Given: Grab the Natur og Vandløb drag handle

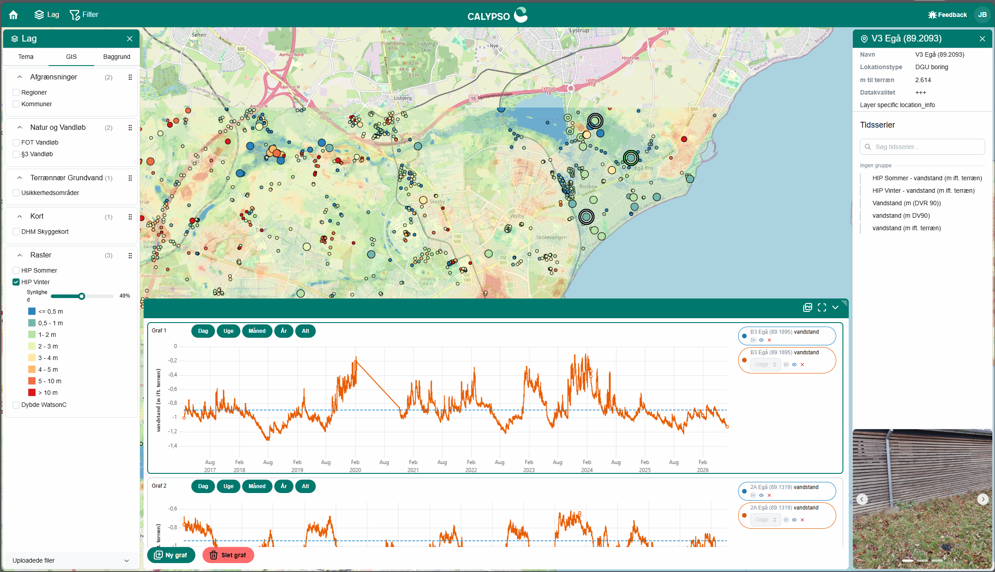Looking at the screenshot, I should (x=130, y=128).
